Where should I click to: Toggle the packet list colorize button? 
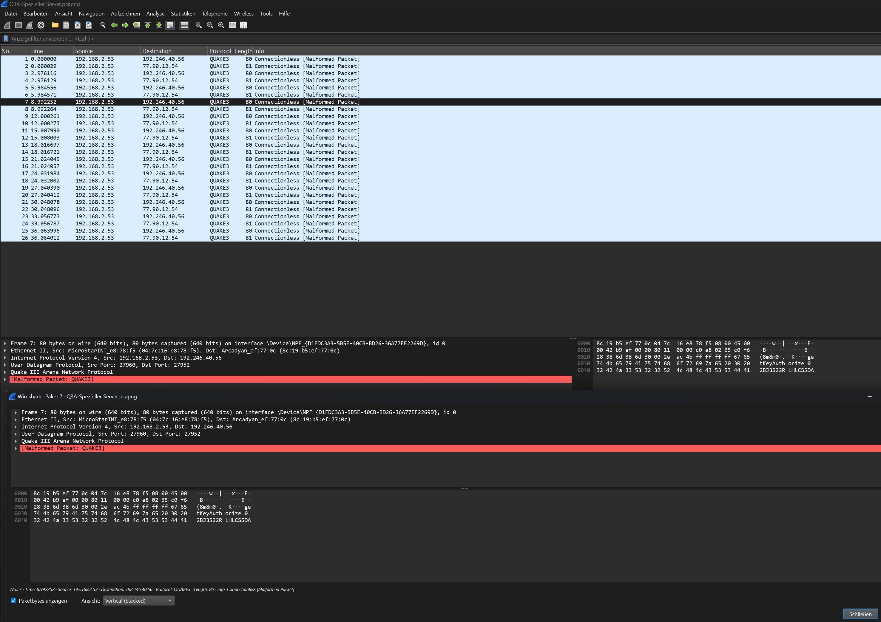184,25
